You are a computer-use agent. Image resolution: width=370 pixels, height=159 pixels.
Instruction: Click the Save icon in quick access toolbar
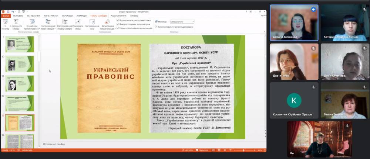pyautogui.click(x=8, y=11)
